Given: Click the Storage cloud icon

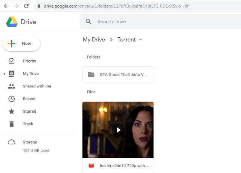Looking at the screenshot, I should point(12,142).
